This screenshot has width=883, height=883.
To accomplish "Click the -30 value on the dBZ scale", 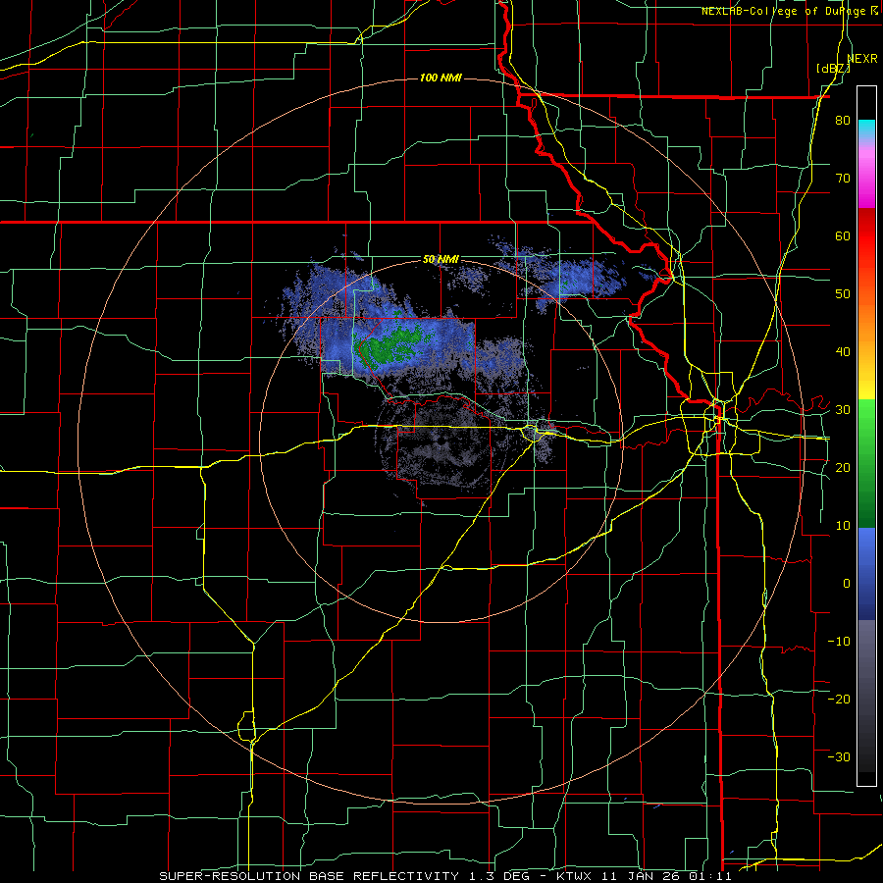I will pos(839,756).
